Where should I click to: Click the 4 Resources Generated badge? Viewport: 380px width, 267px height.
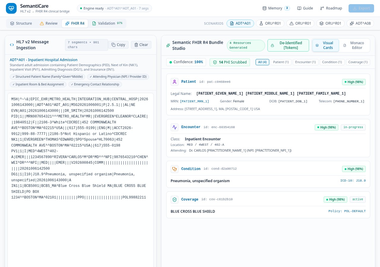[246, 45]
